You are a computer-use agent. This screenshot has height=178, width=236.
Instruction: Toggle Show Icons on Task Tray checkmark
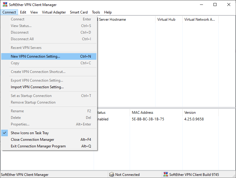coord(5,133)
